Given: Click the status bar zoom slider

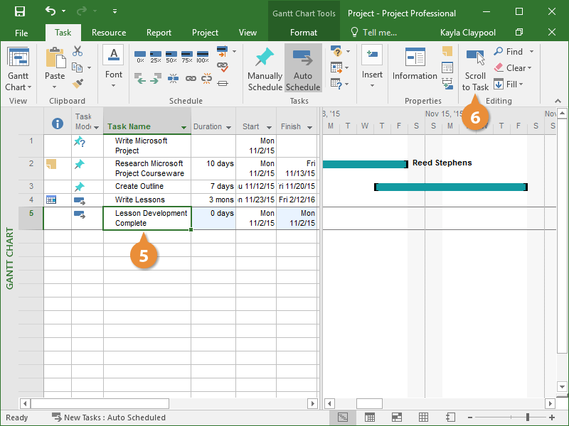Looking at the screenshot, I should [x=527, y=417].
